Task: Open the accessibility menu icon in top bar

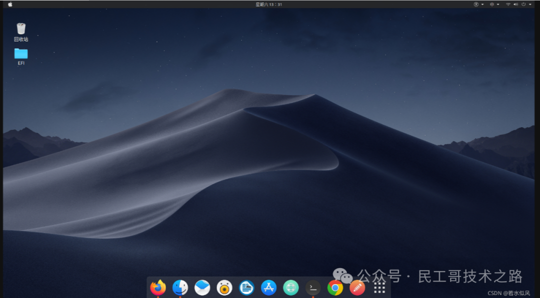Action: (x=476, y=4)
